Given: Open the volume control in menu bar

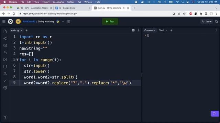Looking at the screenshot, I should [159, 2].
